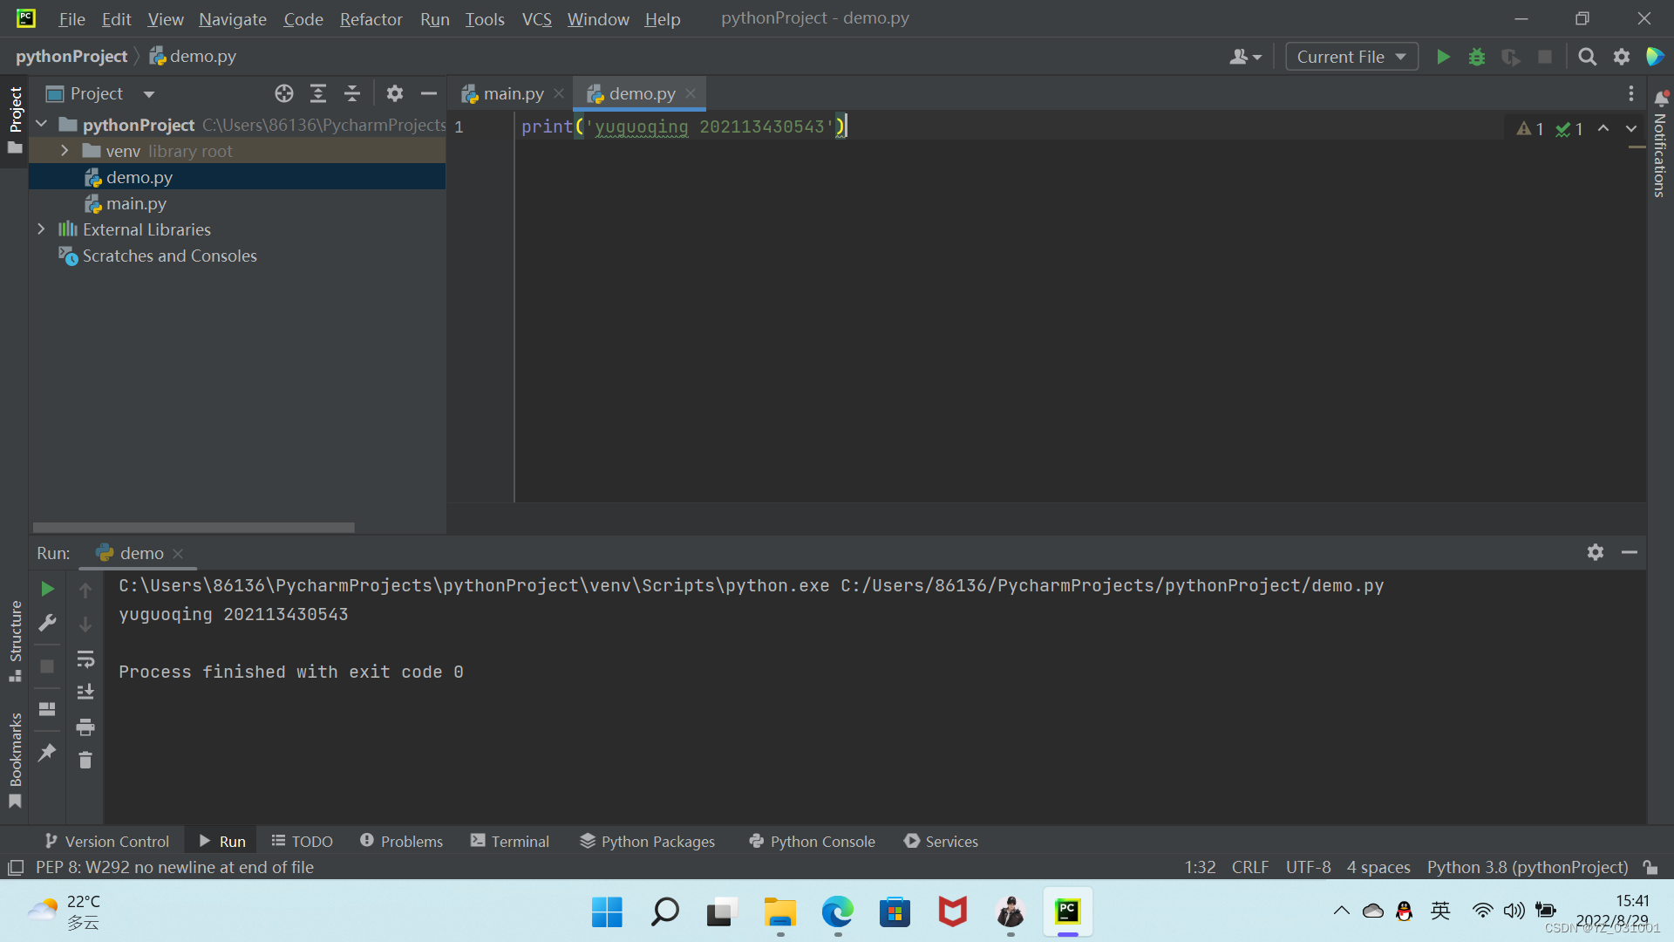This screenshot has height=942, width=1674.
Task: Toggle read-only lock icon in status bar
Action: [1650, 867]
